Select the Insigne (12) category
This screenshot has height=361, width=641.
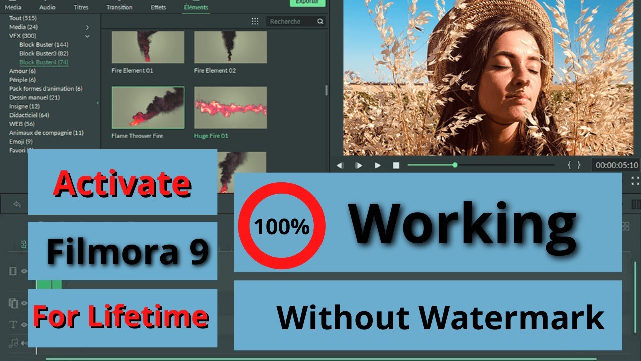tap(24, 106)
